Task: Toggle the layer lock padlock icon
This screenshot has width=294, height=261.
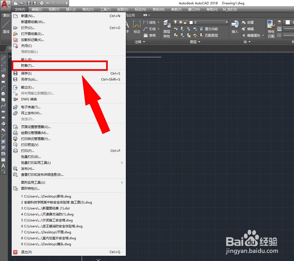Action: (x=185, y=22)
